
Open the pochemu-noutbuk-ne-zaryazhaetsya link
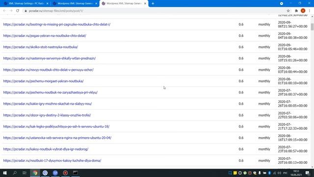[50, 92]
